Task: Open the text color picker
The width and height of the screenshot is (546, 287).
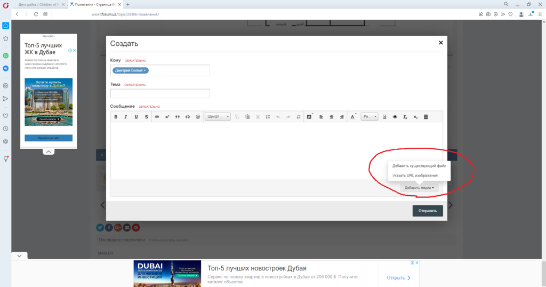Action: [352, 117]
